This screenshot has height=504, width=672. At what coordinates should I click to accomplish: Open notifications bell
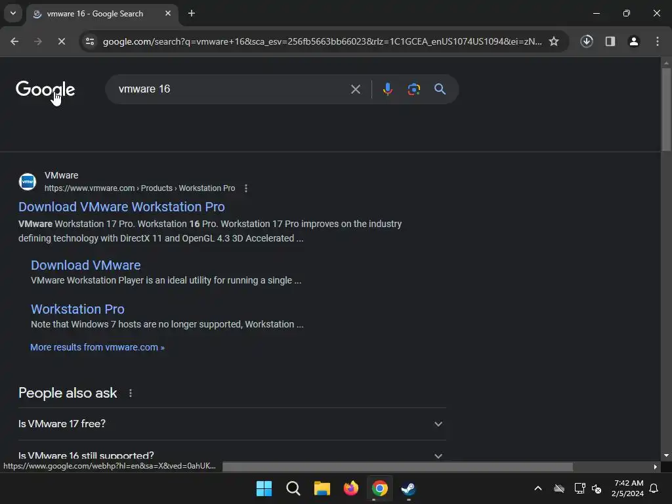[x=654, y=488]
